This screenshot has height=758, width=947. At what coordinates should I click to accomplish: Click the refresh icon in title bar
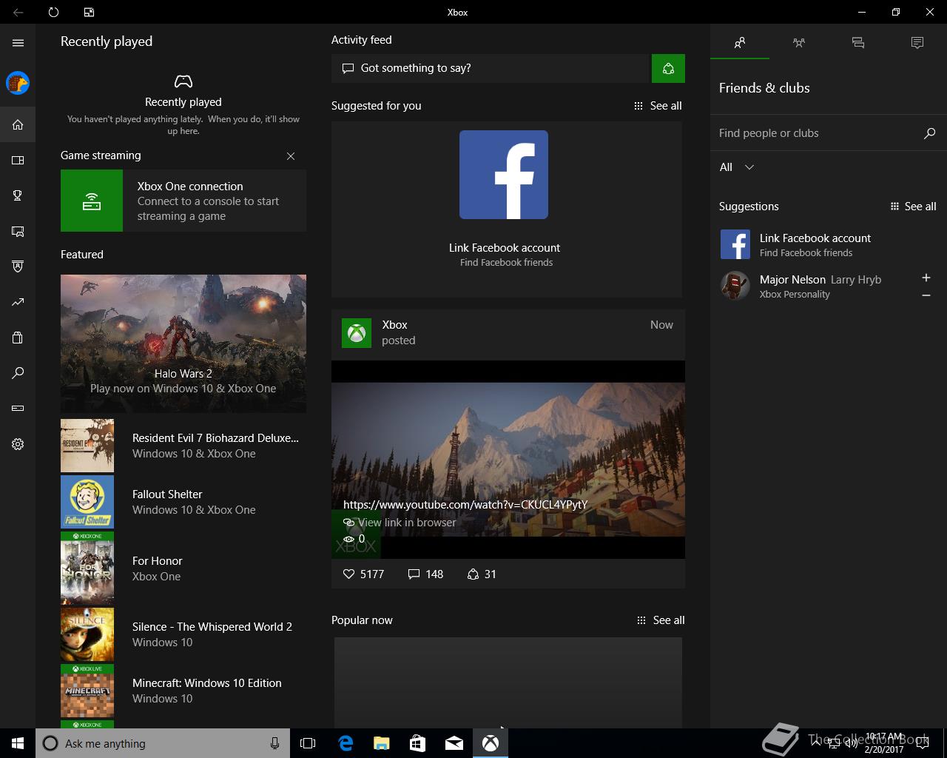point(53,12)
